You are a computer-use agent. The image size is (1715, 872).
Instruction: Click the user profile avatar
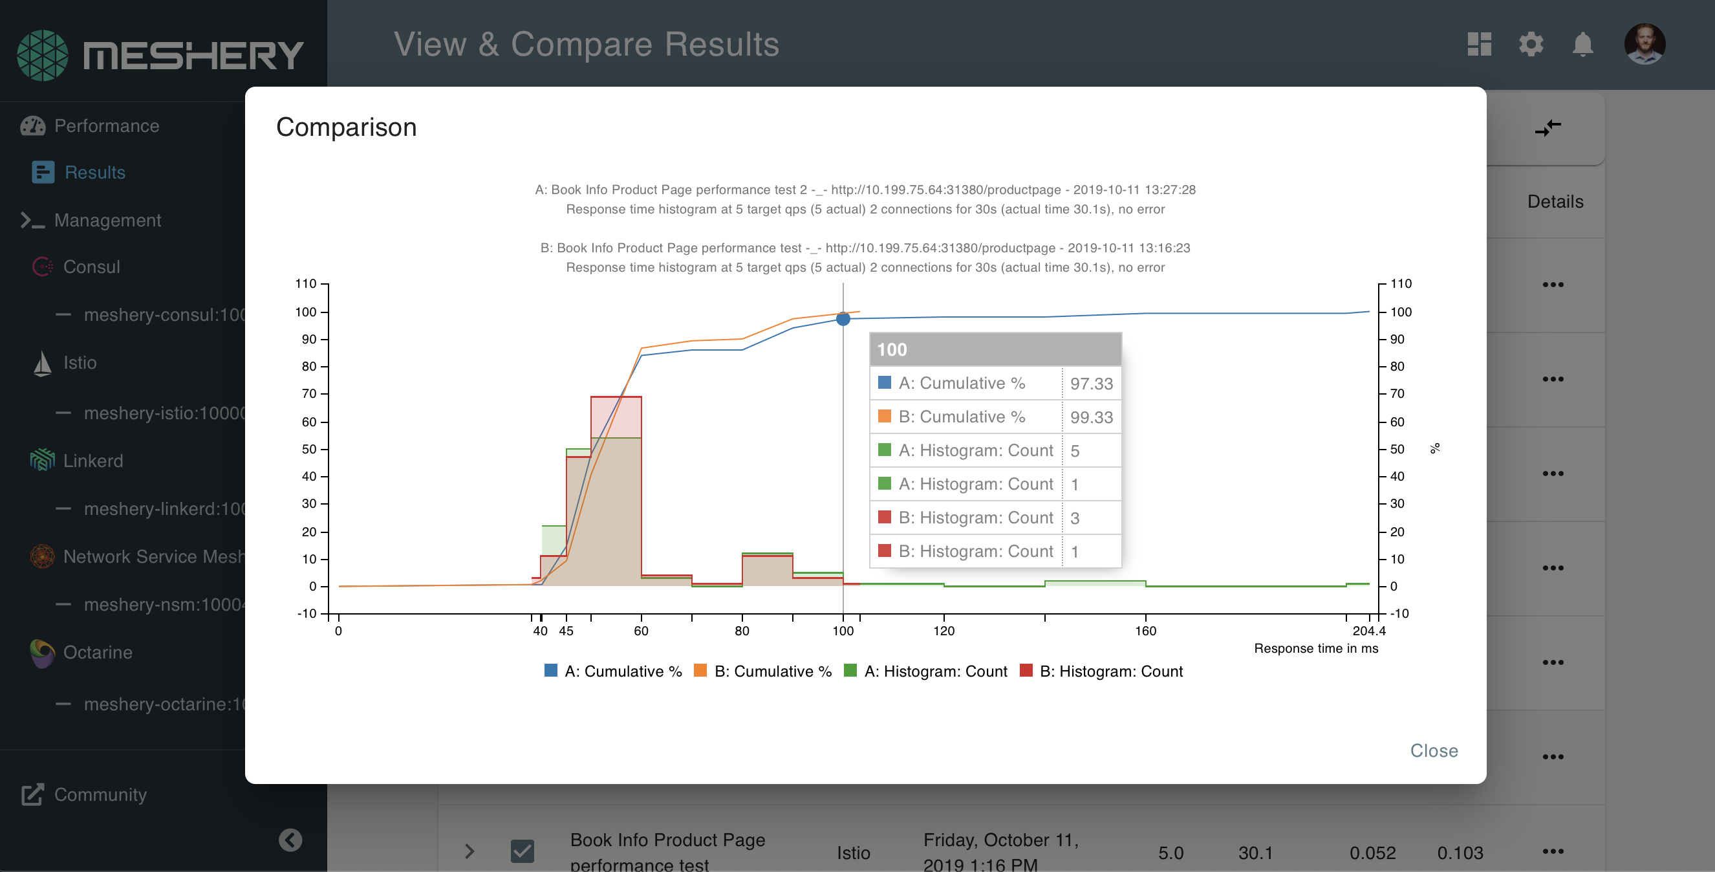pyautogui.click(x=1645, y=44)
